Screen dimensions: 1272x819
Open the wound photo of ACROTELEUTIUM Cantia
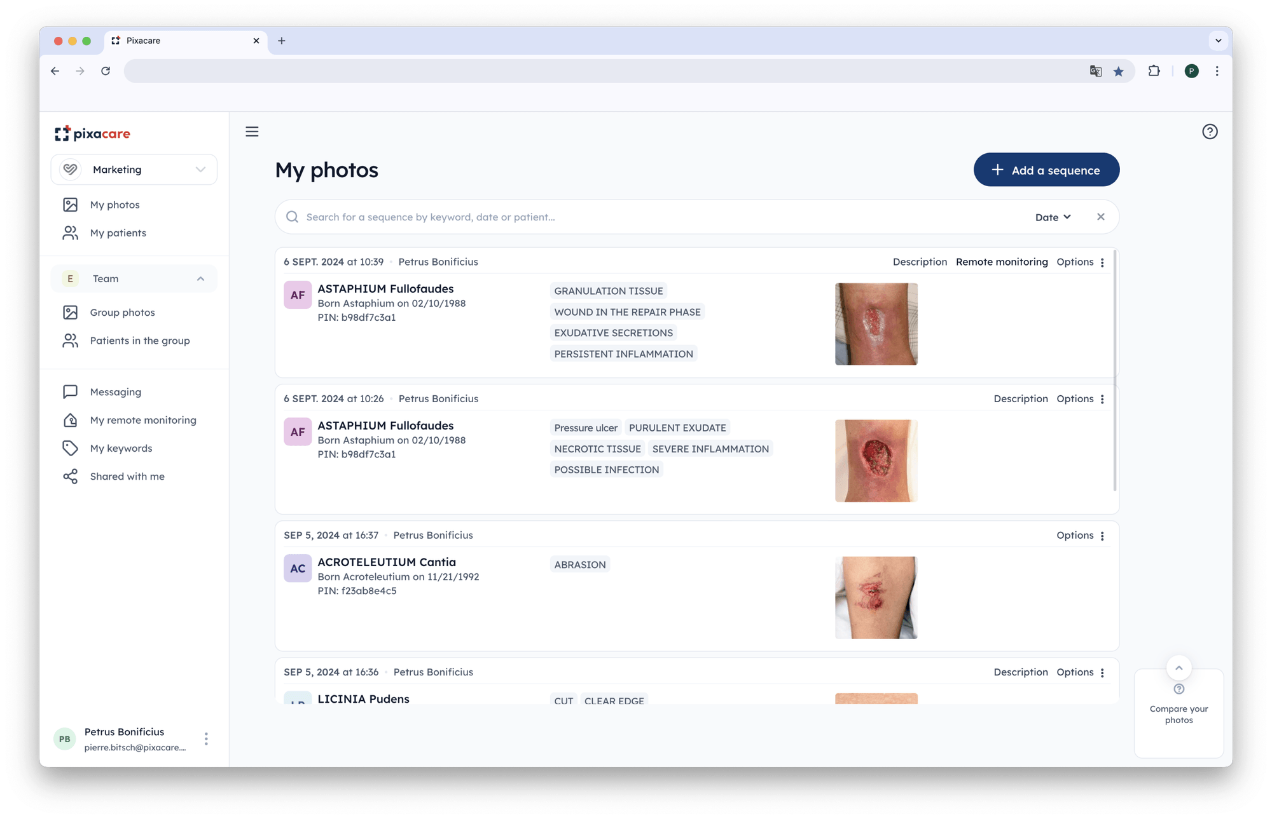(876, 597)
